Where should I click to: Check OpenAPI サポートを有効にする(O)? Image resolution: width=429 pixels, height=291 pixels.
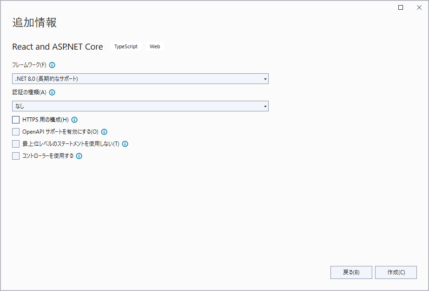[16, 132]
